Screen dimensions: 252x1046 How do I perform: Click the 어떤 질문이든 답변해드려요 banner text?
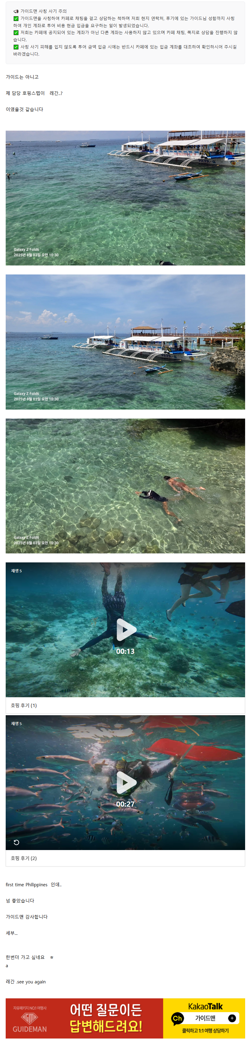point(106,1018)
